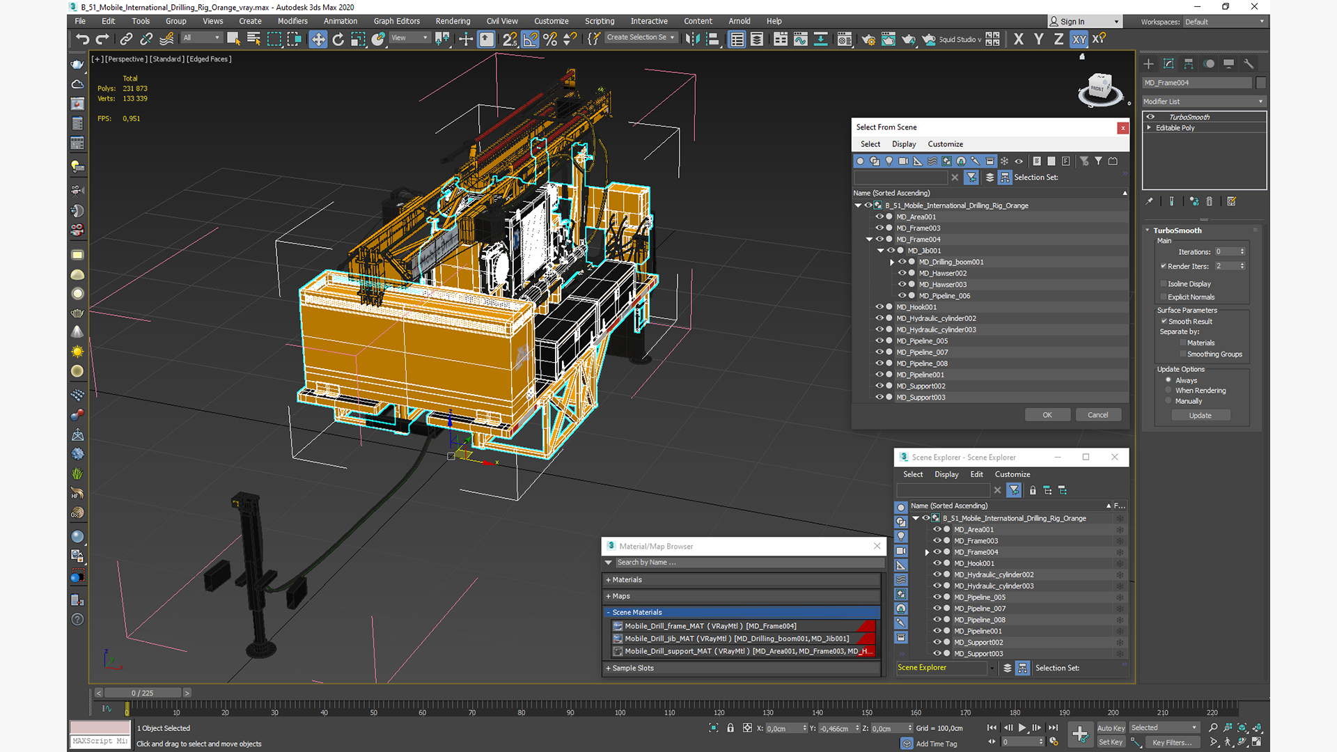Activate the Select and Scale tool
1337x752 pixels.
click(x=358, y=39)
